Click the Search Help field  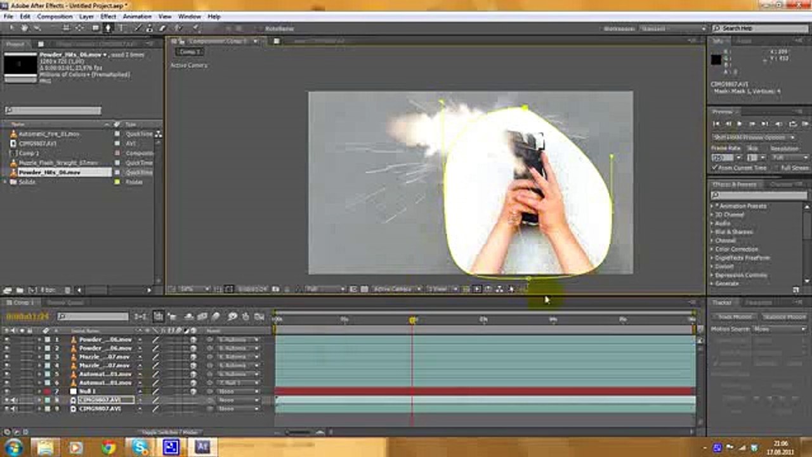click(760, 29)
